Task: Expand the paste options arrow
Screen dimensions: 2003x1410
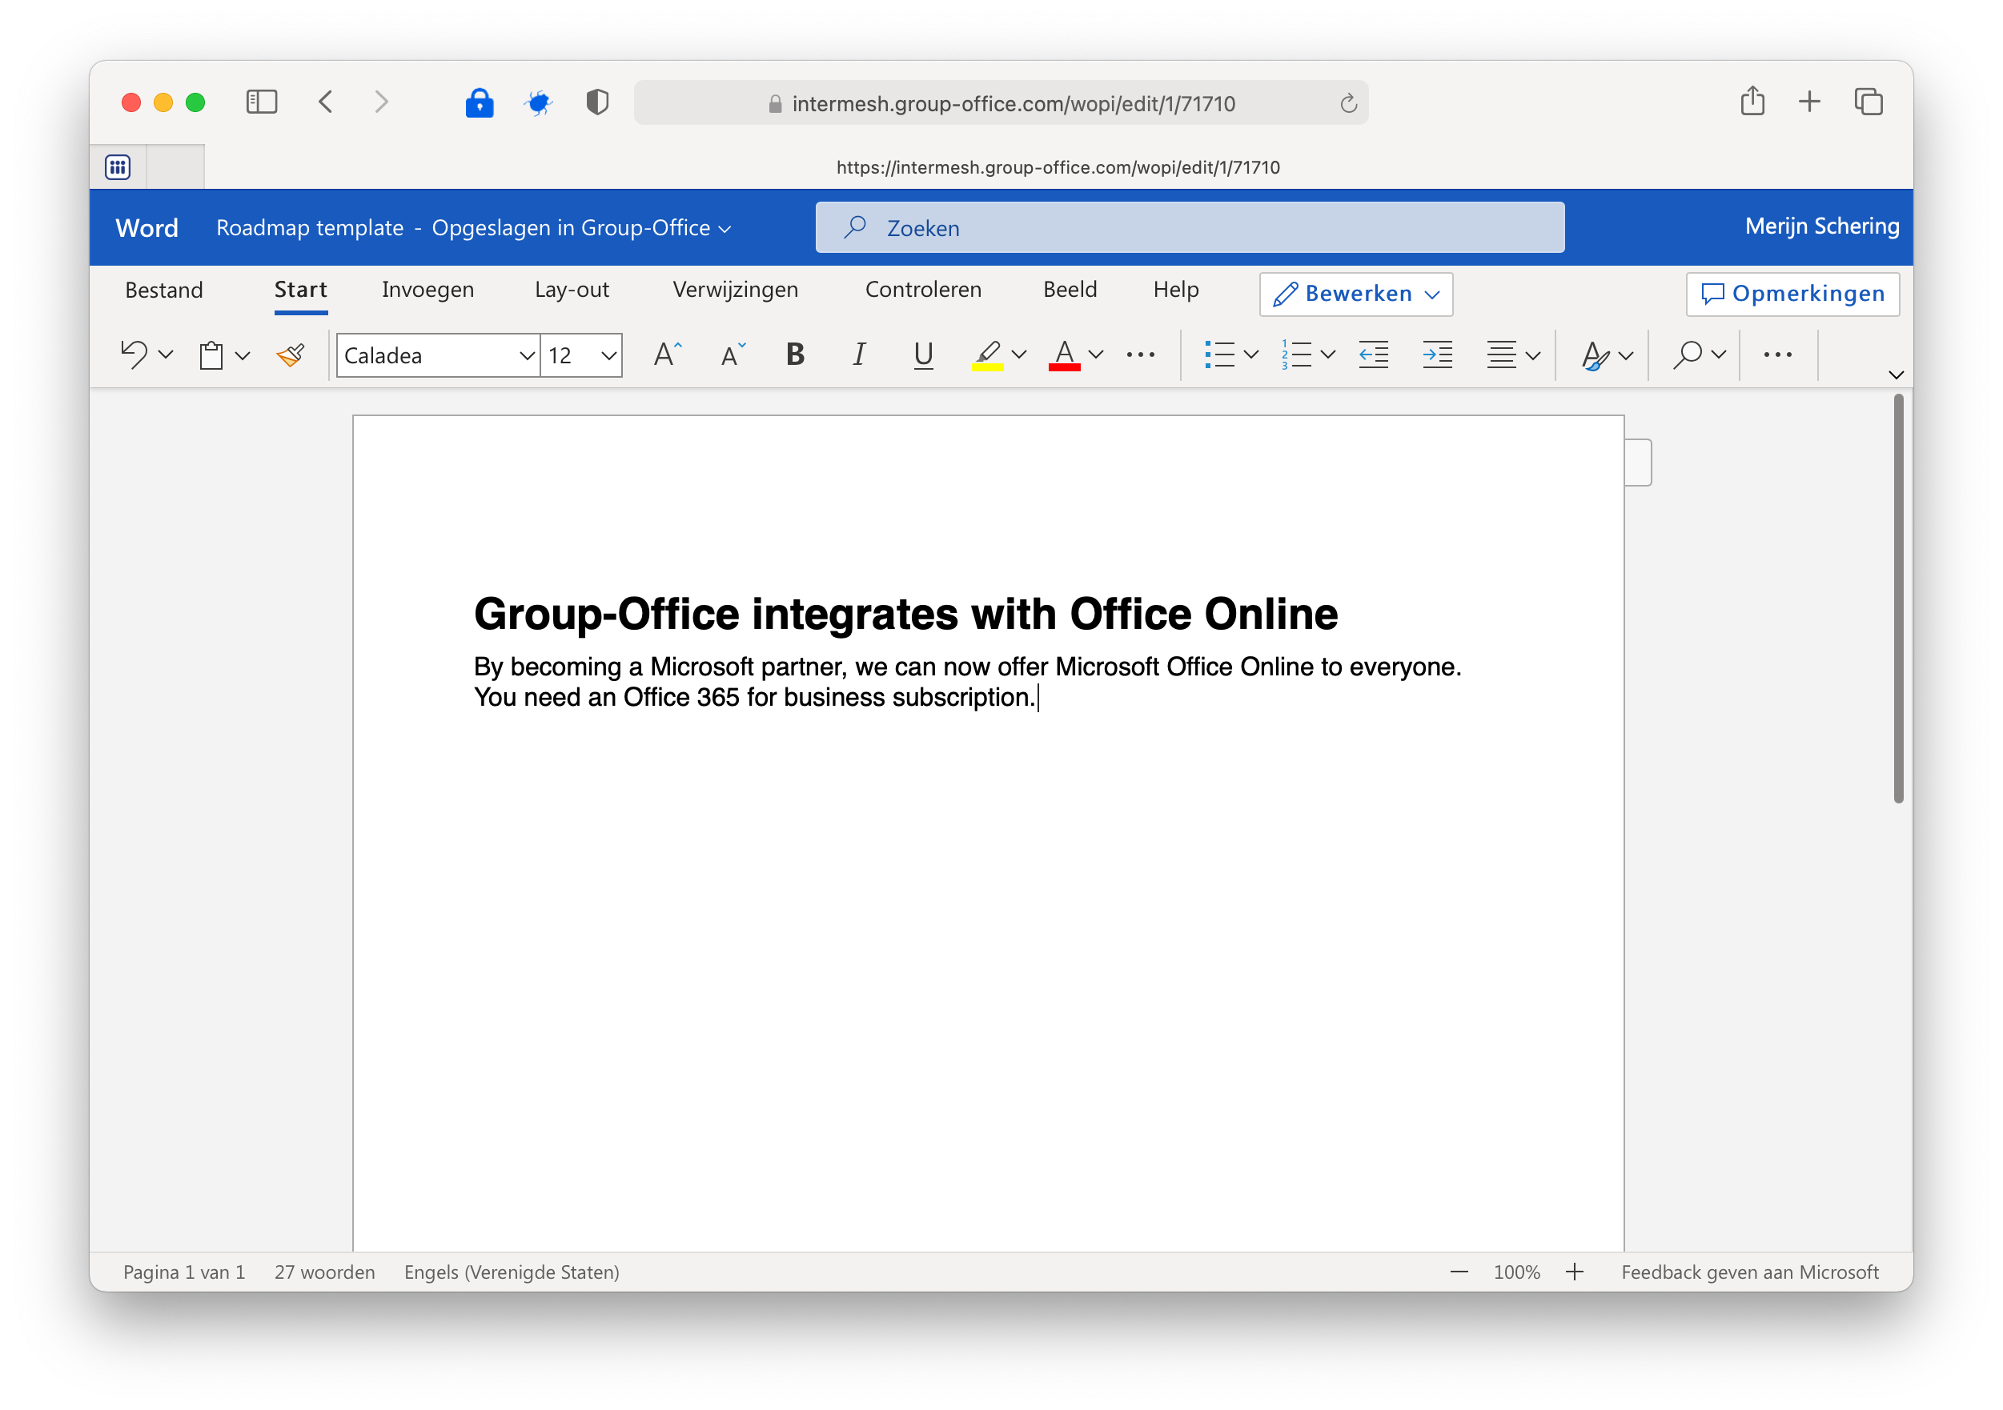Action: point(243,355)
